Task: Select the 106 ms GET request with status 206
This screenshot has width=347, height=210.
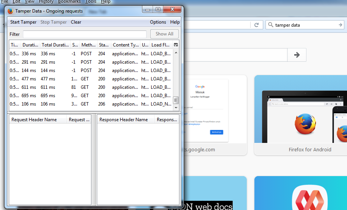Action: pos(91,104)
